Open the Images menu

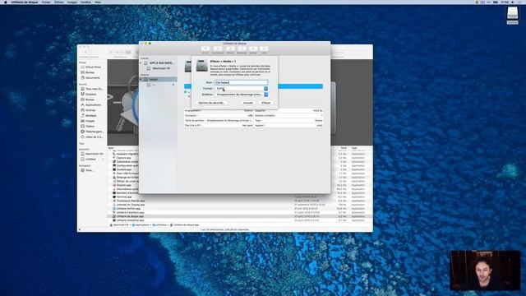click(x=72, y=2)
